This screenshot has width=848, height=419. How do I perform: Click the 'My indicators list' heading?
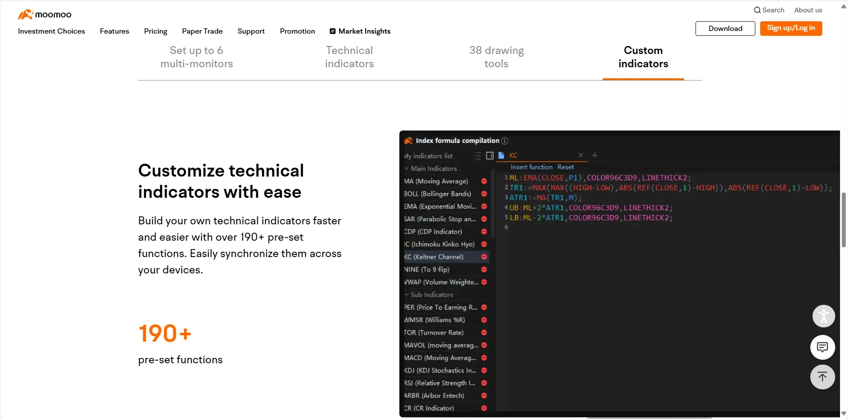click(428, 156)
